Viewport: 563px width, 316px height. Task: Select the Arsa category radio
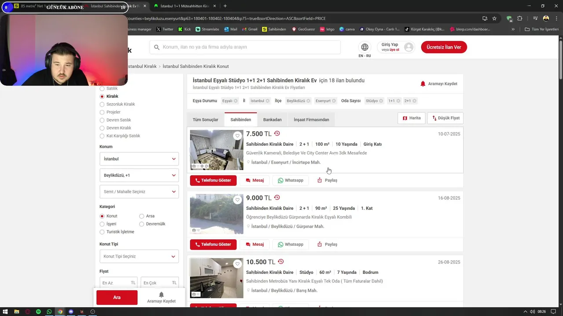pyautogui.click(x=142, y=216)
